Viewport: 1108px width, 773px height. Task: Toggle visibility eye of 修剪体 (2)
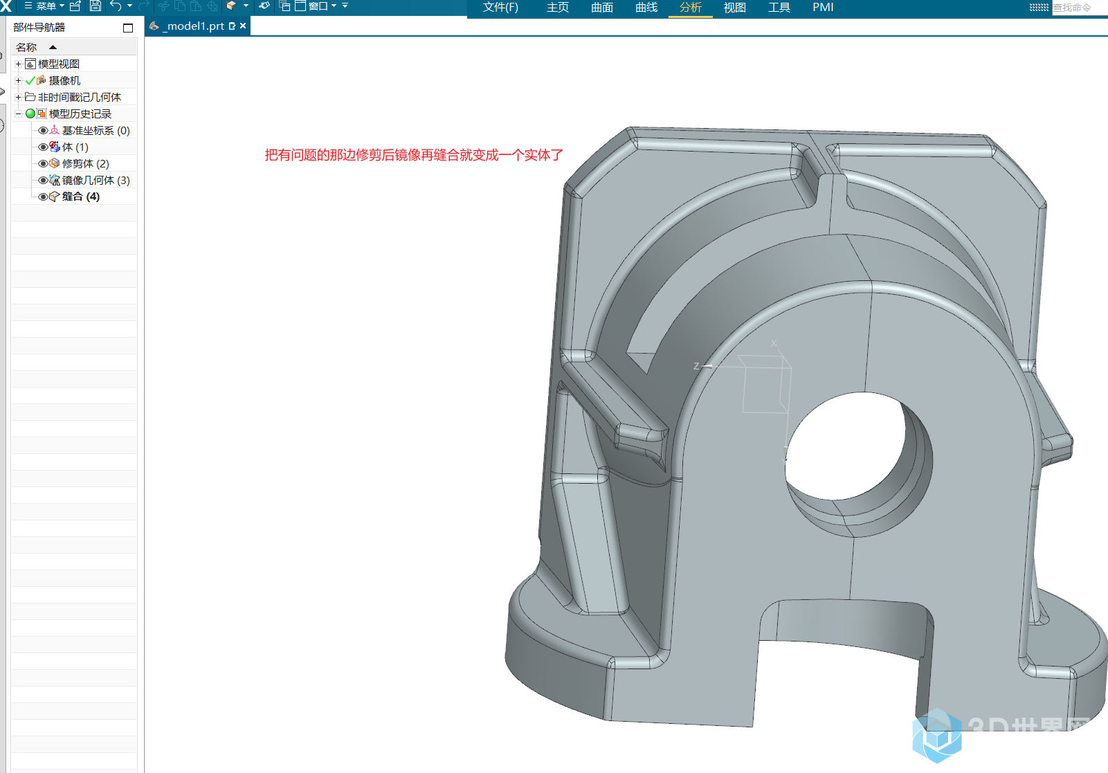(x=43, y=164)
